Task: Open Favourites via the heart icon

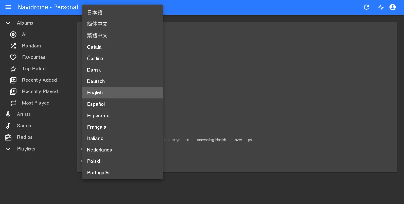Action: [x=13, y=57]
